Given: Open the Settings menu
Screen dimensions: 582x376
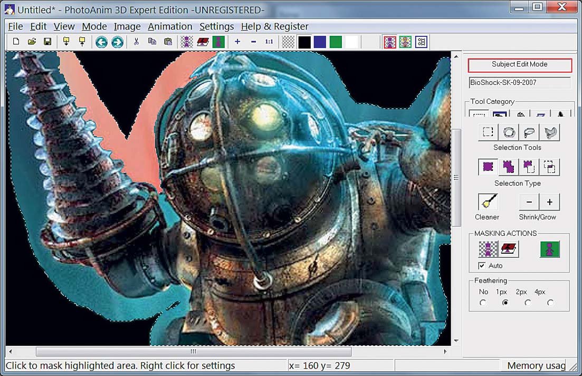Looking at the screenshot, I should pyautogui.click(x=217, y=26).
